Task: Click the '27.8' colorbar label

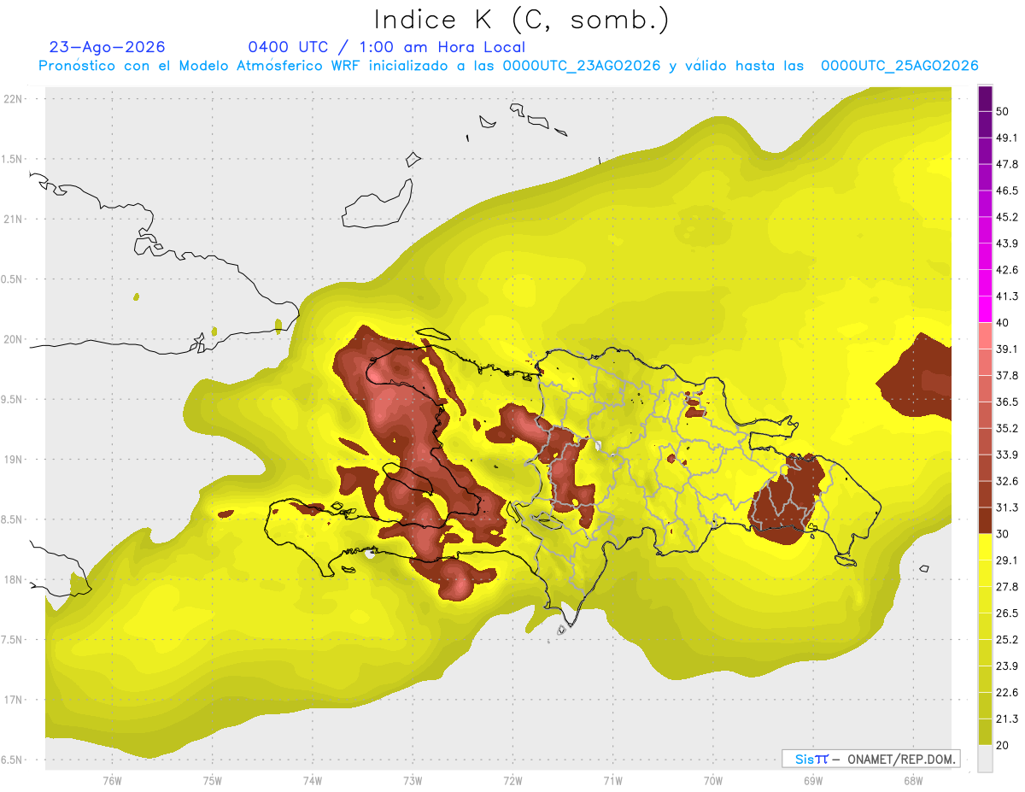Action: pos(1007,587)
